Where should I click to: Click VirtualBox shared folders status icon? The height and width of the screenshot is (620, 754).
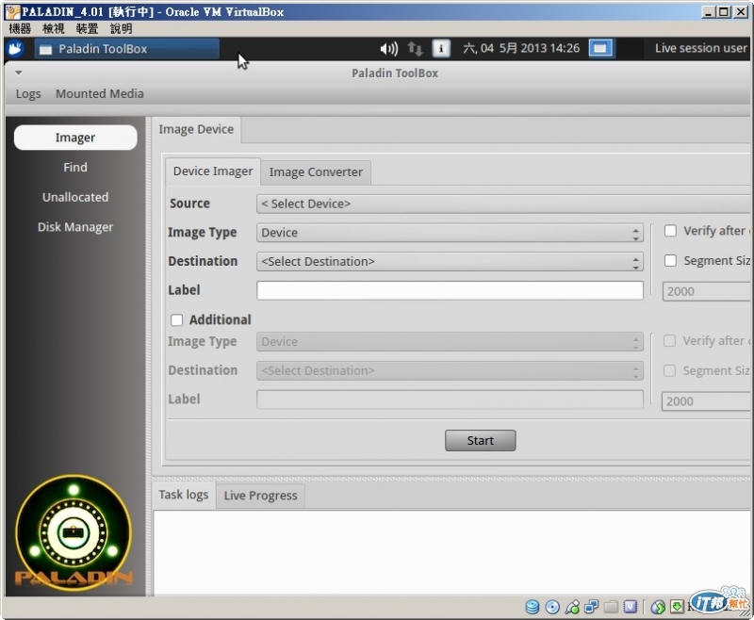point(611,607)
